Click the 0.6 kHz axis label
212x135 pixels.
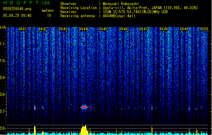[3, 128]
